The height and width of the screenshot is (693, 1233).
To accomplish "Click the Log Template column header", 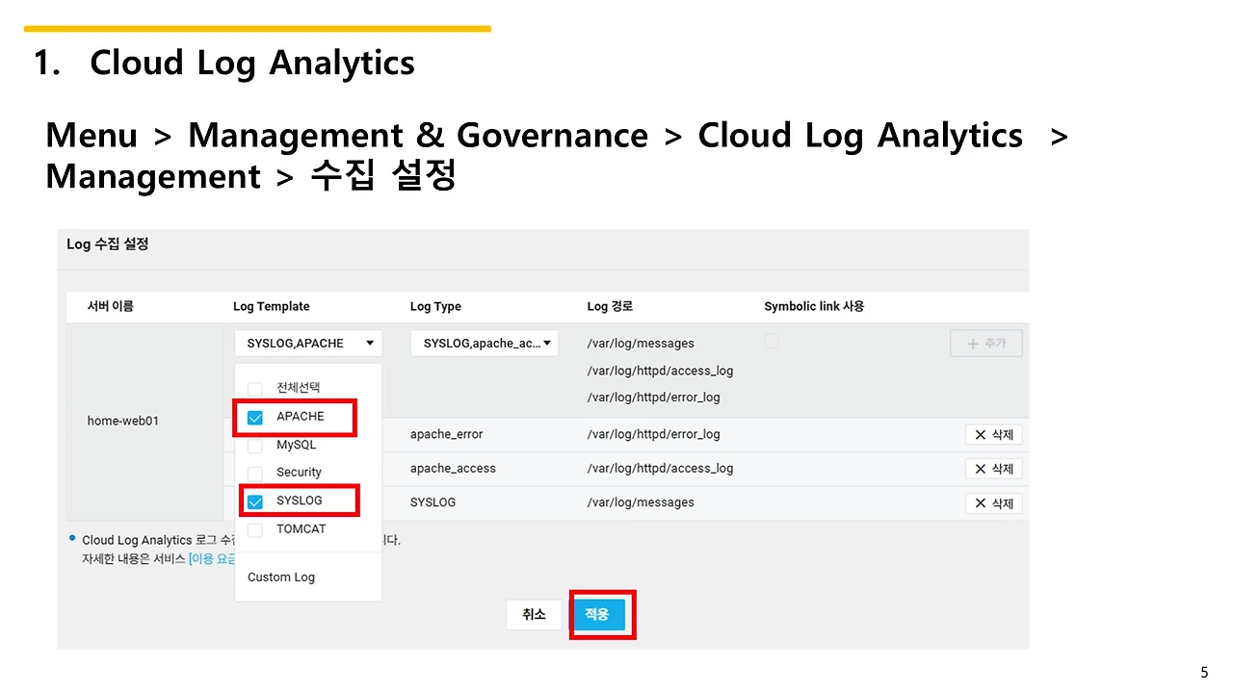I will (272, 306).
